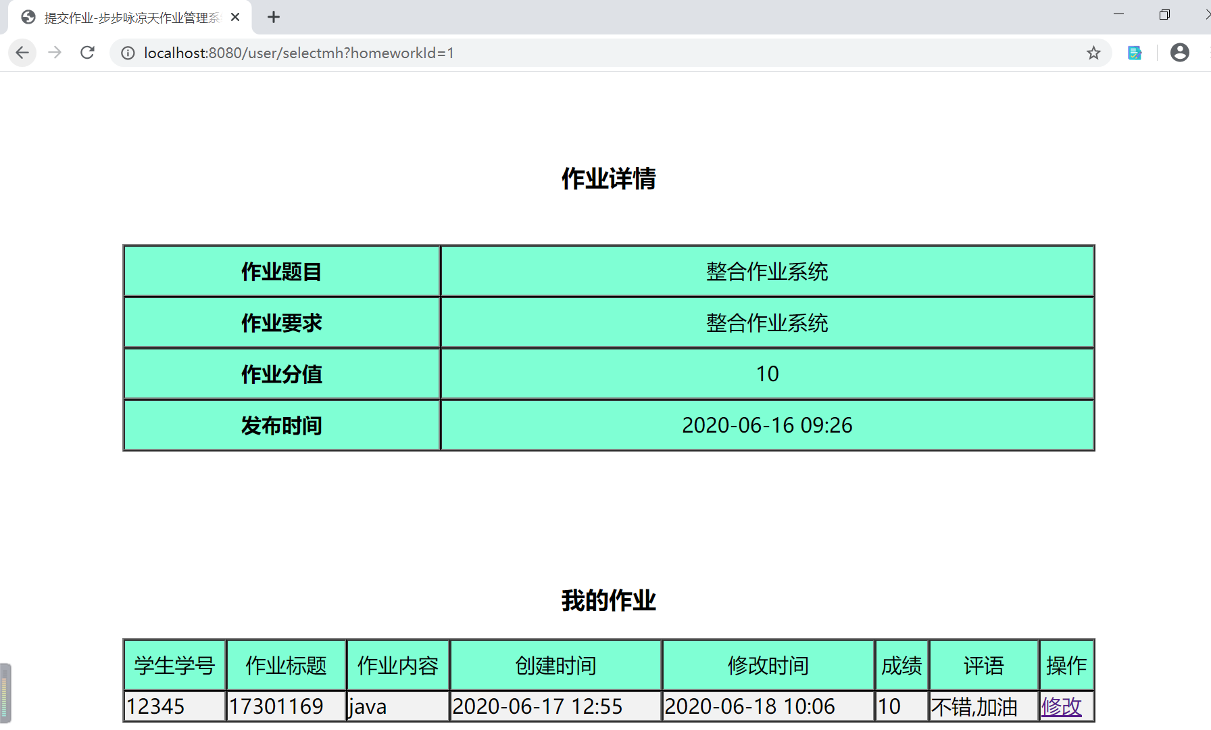Go back to the previous page
Screen dimensions: 1211x730
click(22, 53)
